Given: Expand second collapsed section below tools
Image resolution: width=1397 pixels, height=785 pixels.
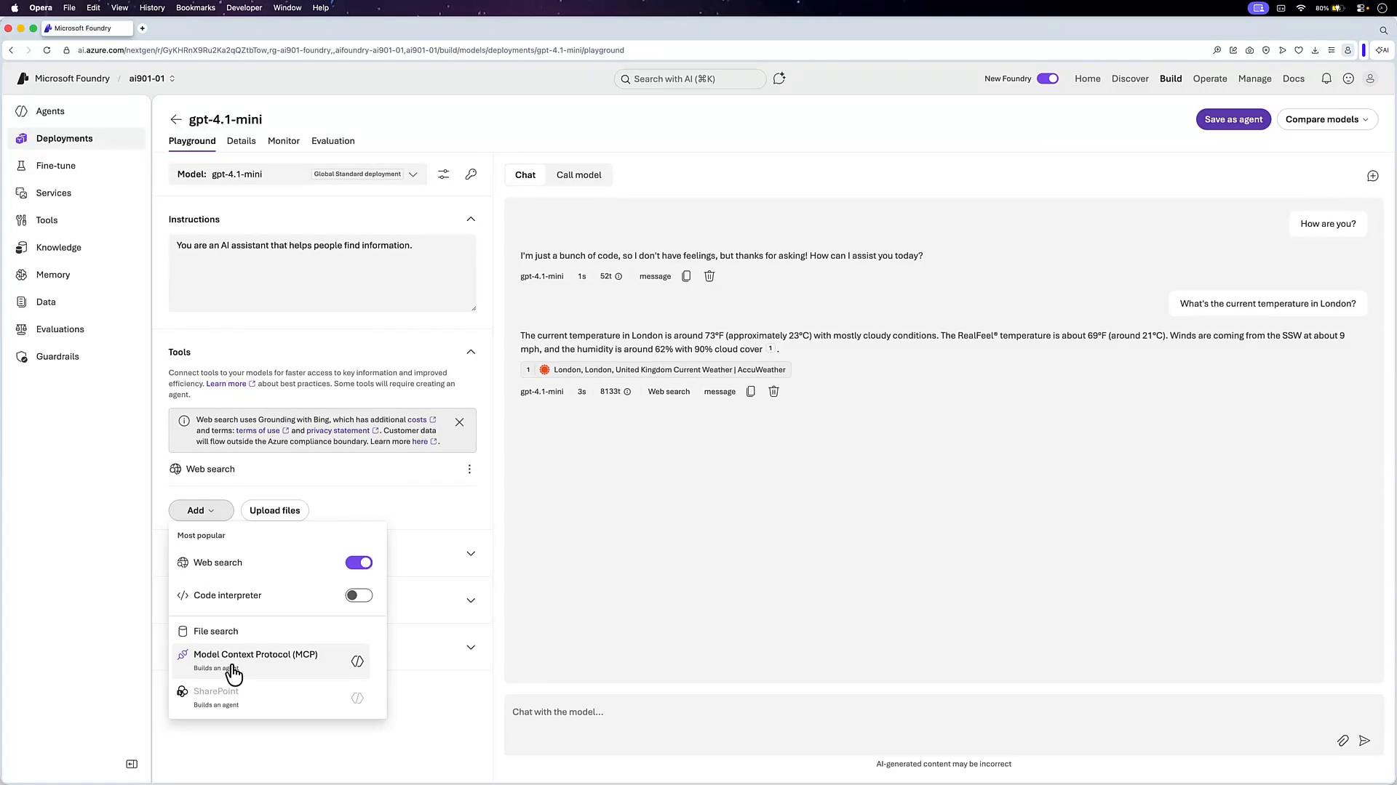Looking at the screenshot, I should click(x=471, y=600).
